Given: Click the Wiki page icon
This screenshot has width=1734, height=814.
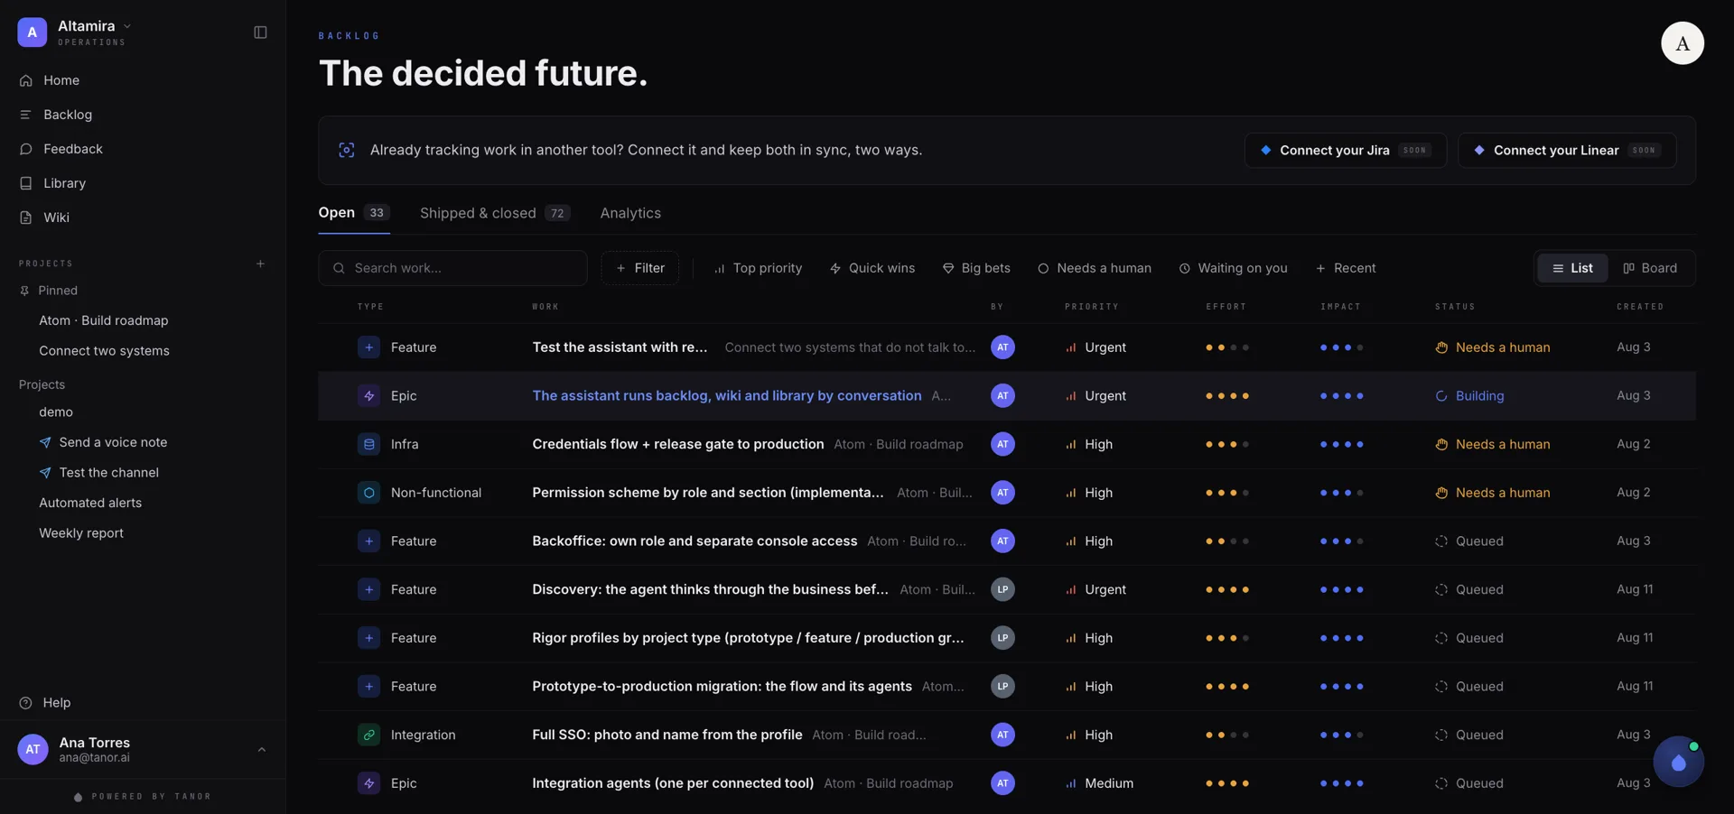Looking at the screenshot, I should [26, 217].
